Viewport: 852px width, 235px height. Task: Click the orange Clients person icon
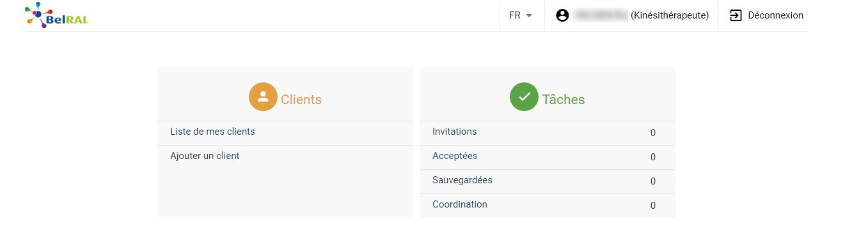263,97
